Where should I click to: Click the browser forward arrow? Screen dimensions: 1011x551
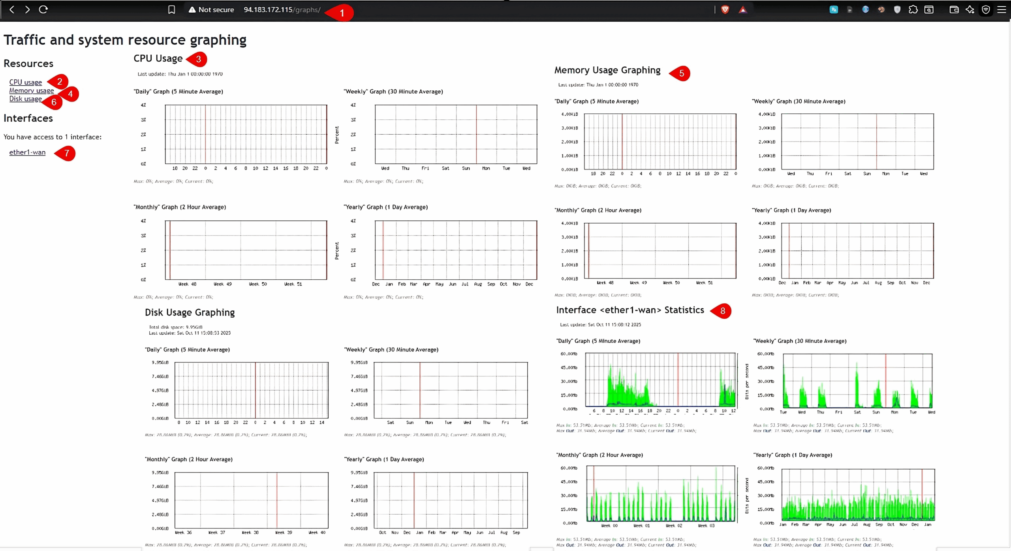[27, 9]
